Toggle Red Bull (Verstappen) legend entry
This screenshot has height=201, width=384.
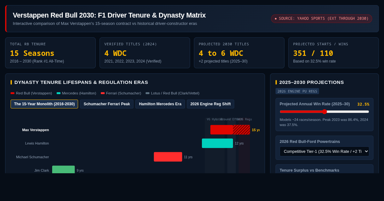[31, 93]
